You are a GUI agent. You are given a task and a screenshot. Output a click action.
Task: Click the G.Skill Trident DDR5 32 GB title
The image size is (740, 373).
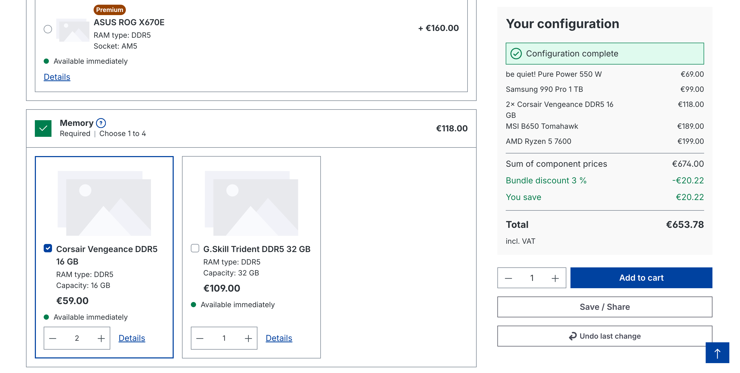pos(257,249)
